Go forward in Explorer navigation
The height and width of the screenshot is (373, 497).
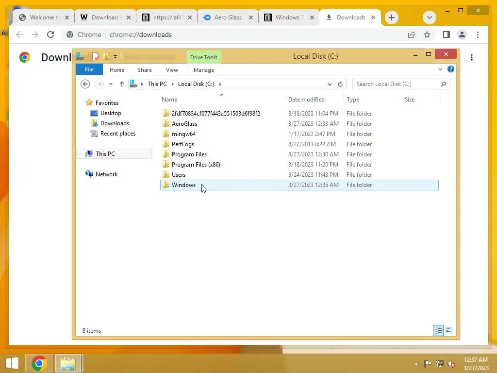pyautogui.click(x=99, y=84)
